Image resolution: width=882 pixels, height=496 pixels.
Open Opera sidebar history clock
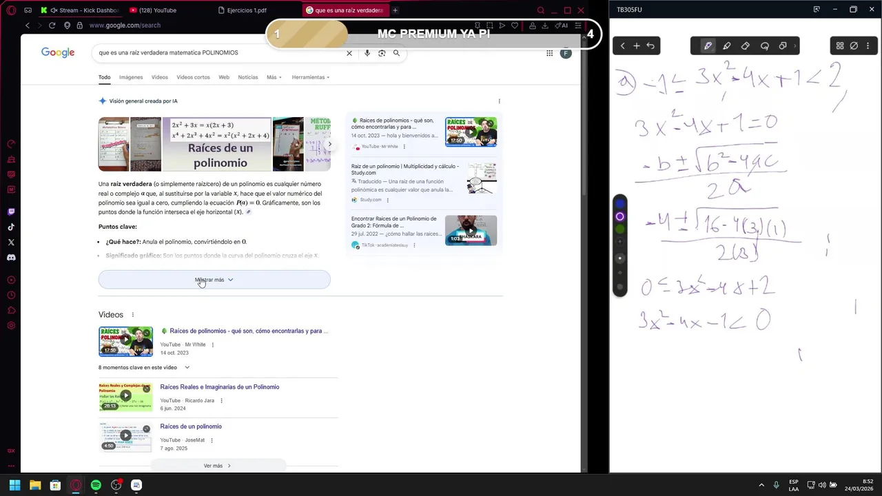tap(11, 295)
